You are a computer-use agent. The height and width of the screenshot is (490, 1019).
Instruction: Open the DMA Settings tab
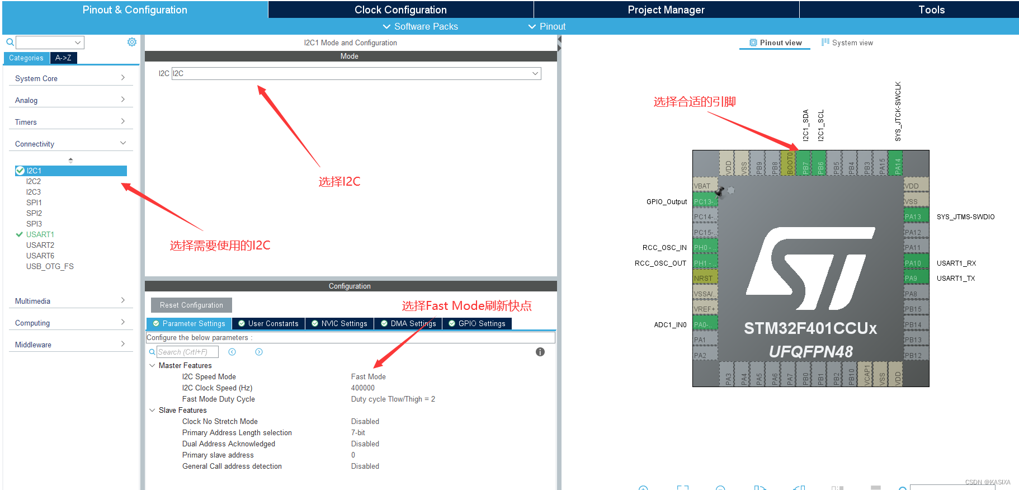(408, 323)
